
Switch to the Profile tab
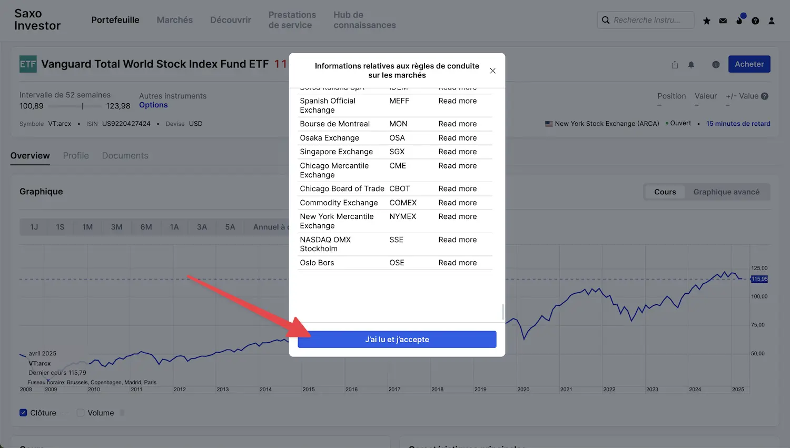click(x=76, y=156)
